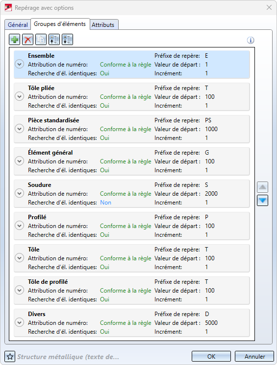Expand the Tôle de profilé group
This screenshot has width=277, height=365.
pos(19,290)
